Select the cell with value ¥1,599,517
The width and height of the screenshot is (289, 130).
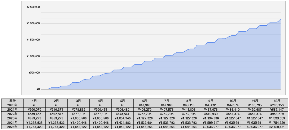tap(211, 123)
